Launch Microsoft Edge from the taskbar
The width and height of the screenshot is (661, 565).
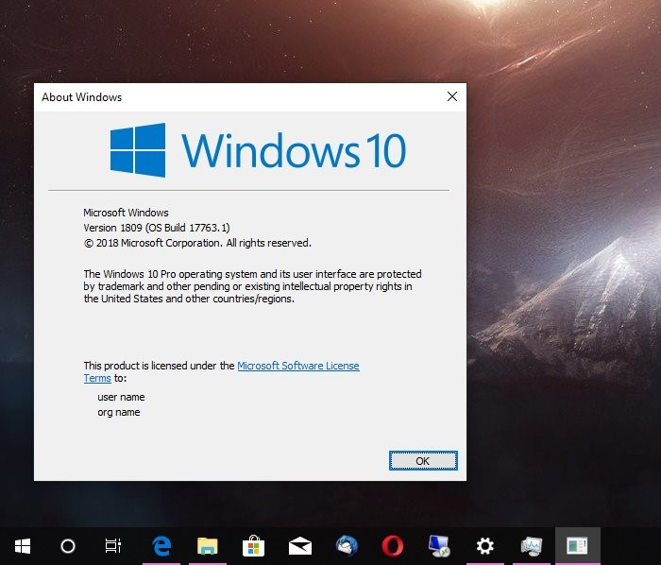tap(161, 546)
